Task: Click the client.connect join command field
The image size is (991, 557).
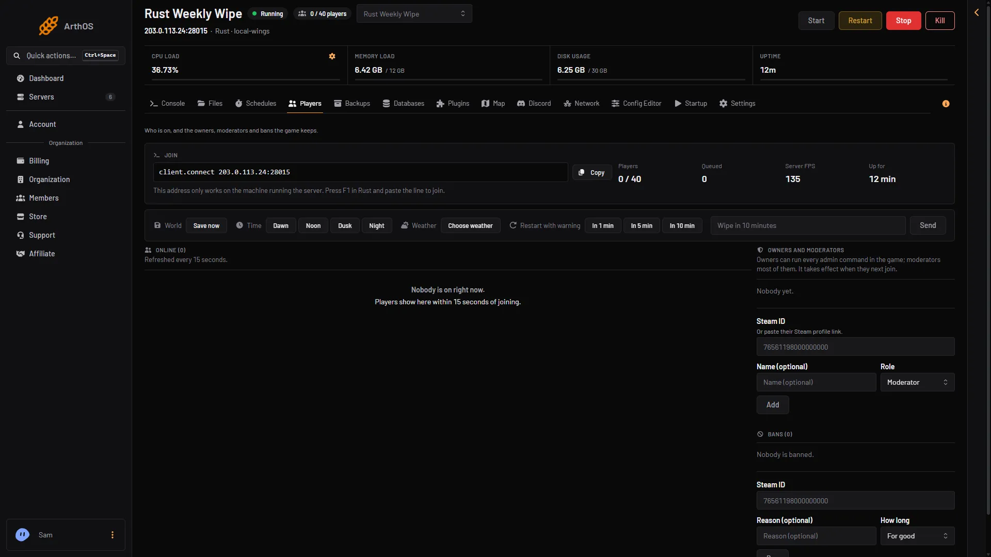Action: click(x=360, y=172)
